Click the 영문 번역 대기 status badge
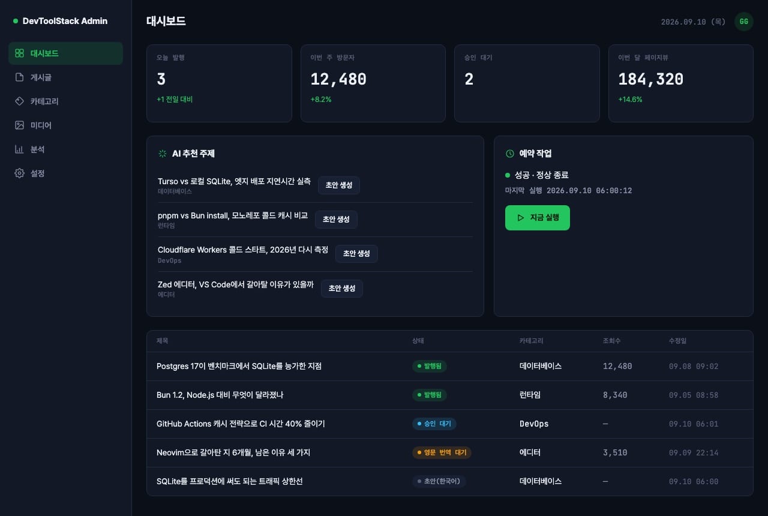 point(442,452)
